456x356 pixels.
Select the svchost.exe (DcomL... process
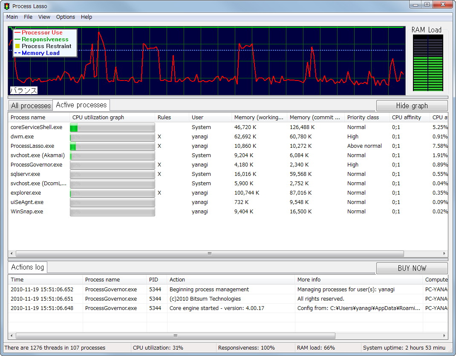tap(228, 184)
